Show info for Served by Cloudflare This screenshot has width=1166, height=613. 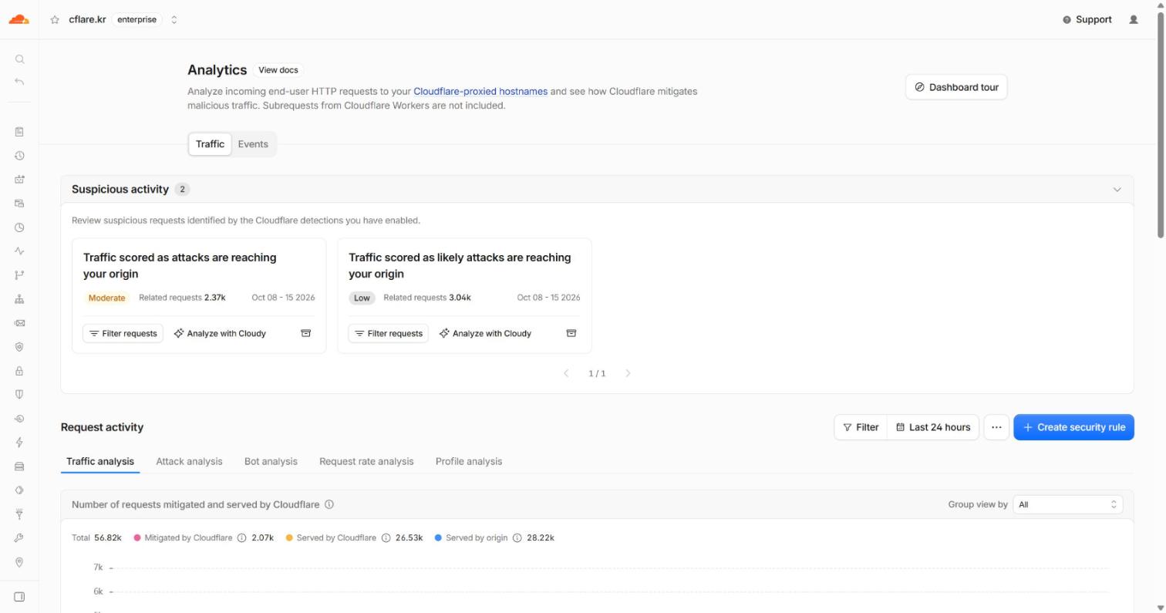click(x=386, y=538)
